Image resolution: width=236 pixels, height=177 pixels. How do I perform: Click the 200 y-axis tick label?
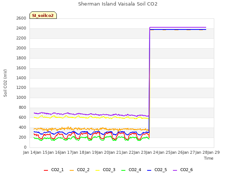point(22,138)
